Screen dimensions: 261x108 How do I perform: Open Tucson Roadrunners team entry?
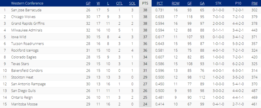28,44
